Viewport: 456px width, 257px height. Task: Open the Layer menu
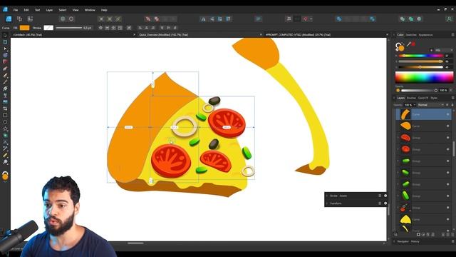pyautogui.click(x=49, y=10)
